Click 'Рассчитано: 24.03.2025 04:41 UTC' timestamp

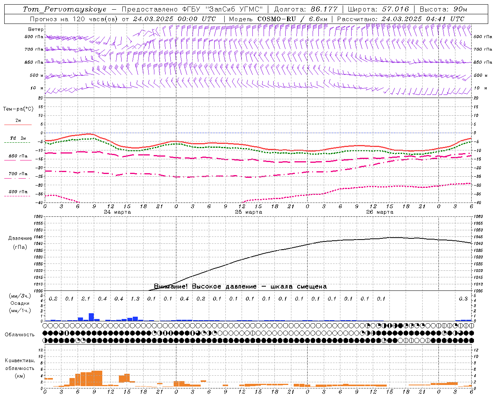click(401, 19)
